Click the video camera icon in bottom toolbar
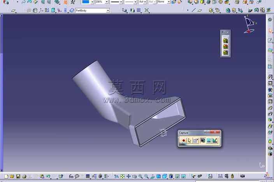274x182 pixels. pos(242,176)
